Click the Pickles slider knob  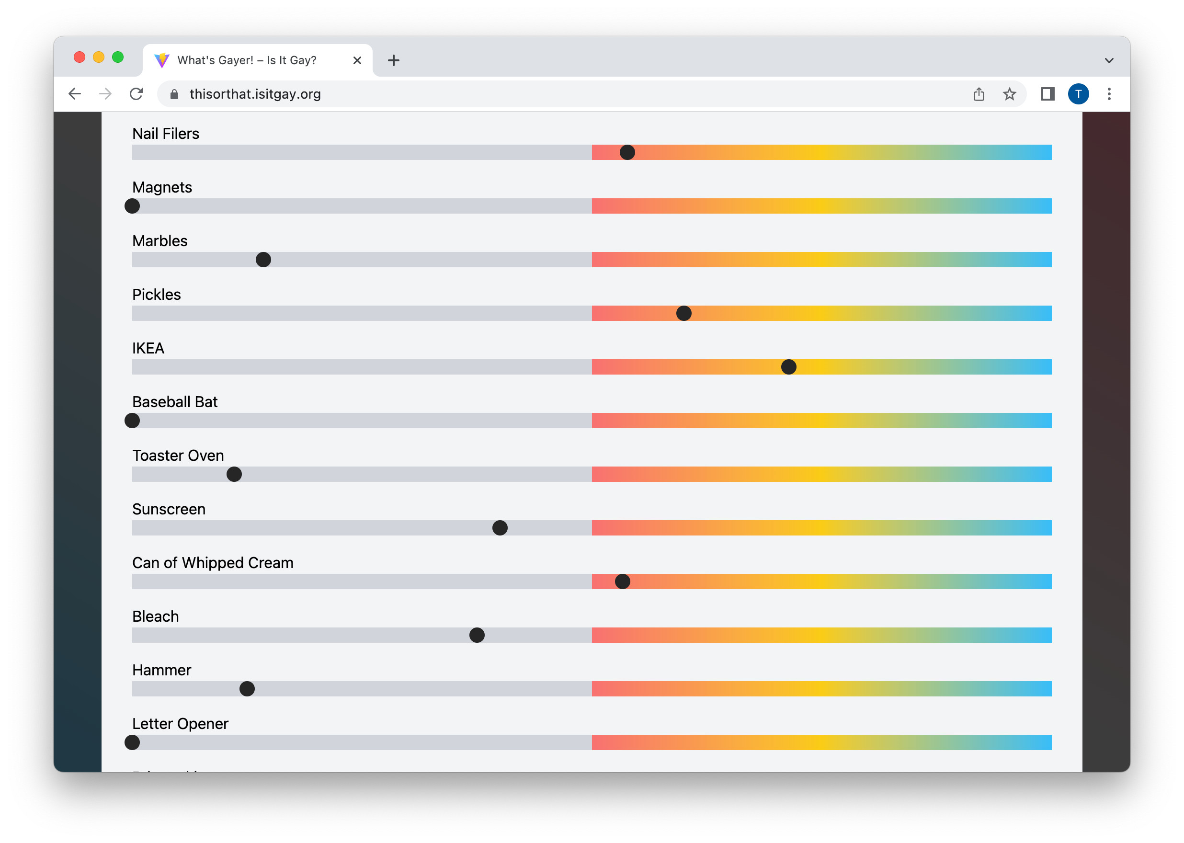pyautogui.click(x=683, y=314)
